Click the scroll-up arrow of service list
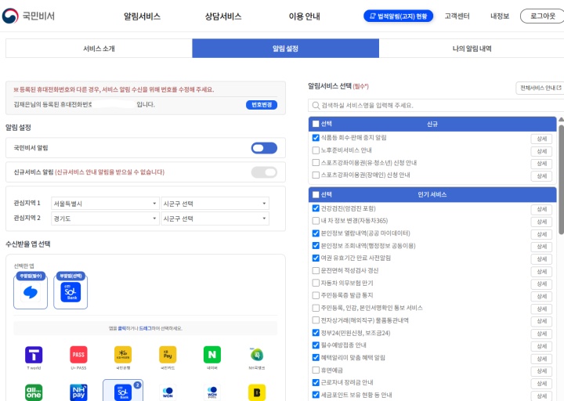 click(x=561, y=119)
